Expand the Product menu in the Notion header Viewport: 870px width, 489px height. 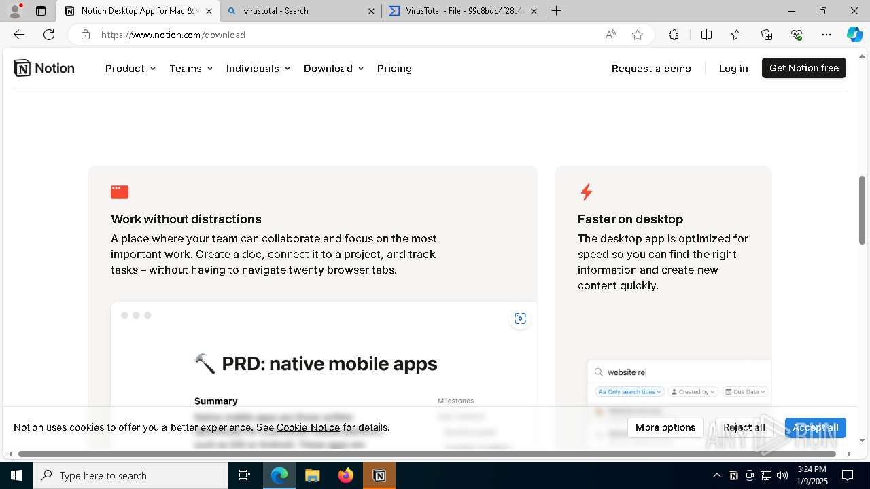coord(130,68)
